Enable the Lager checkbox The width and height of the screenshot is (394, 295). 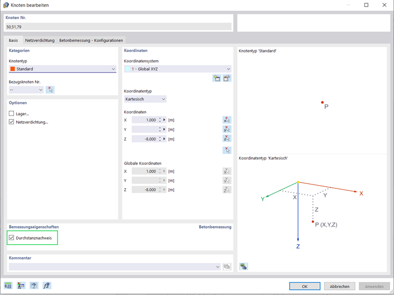pos(11,114)
